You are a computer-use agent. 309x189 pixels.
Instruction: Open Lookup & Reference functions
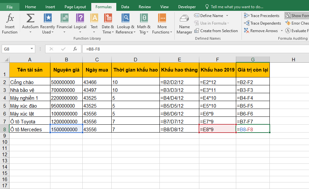(x=126, y=23)
